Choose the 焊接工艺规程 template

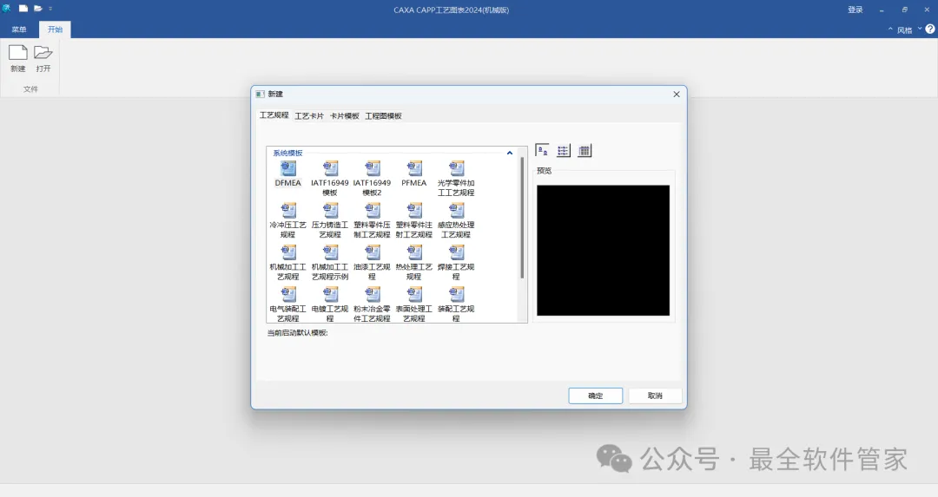click(456, 262)
